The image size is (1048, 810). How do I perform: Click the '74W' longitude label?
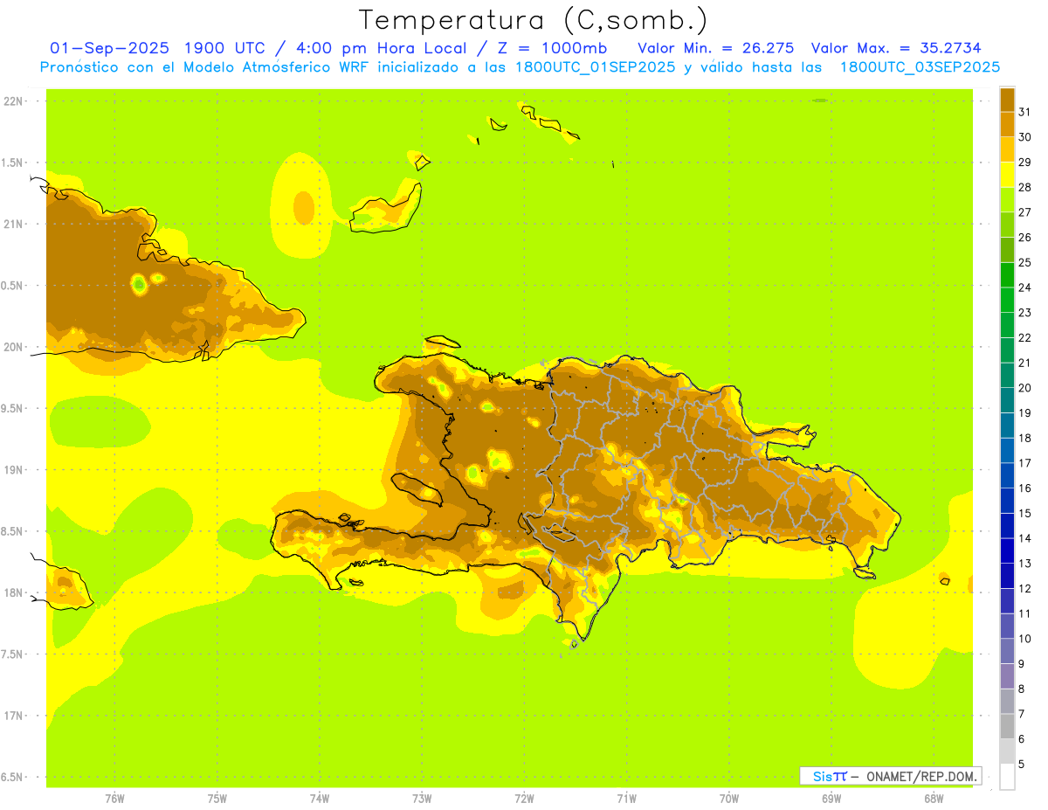tap(320, 799)
